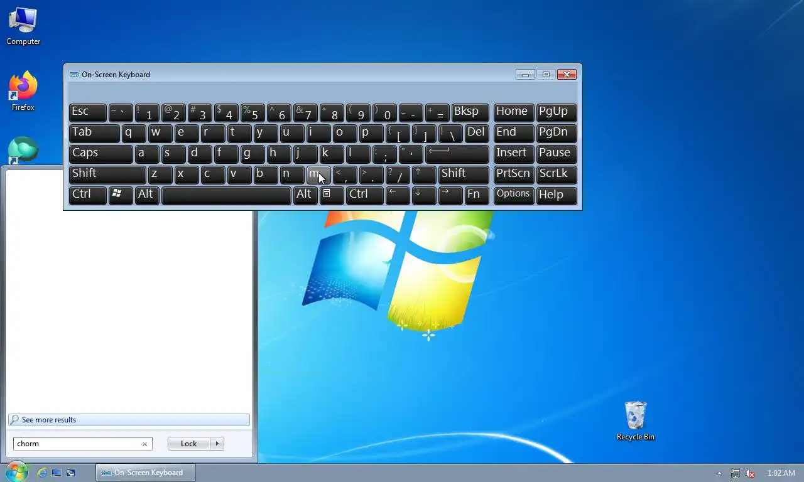Viewport: 804px width, 482px height.
Task: Tap the PrtScn key
Action: pyautogui.click(x=514, y=174)
